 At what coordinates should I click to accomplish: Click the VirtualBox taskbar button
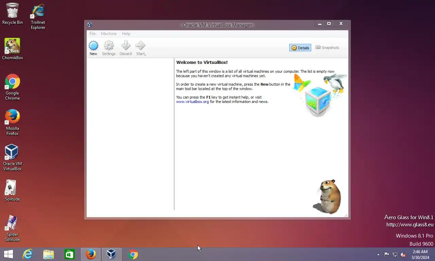111,254
